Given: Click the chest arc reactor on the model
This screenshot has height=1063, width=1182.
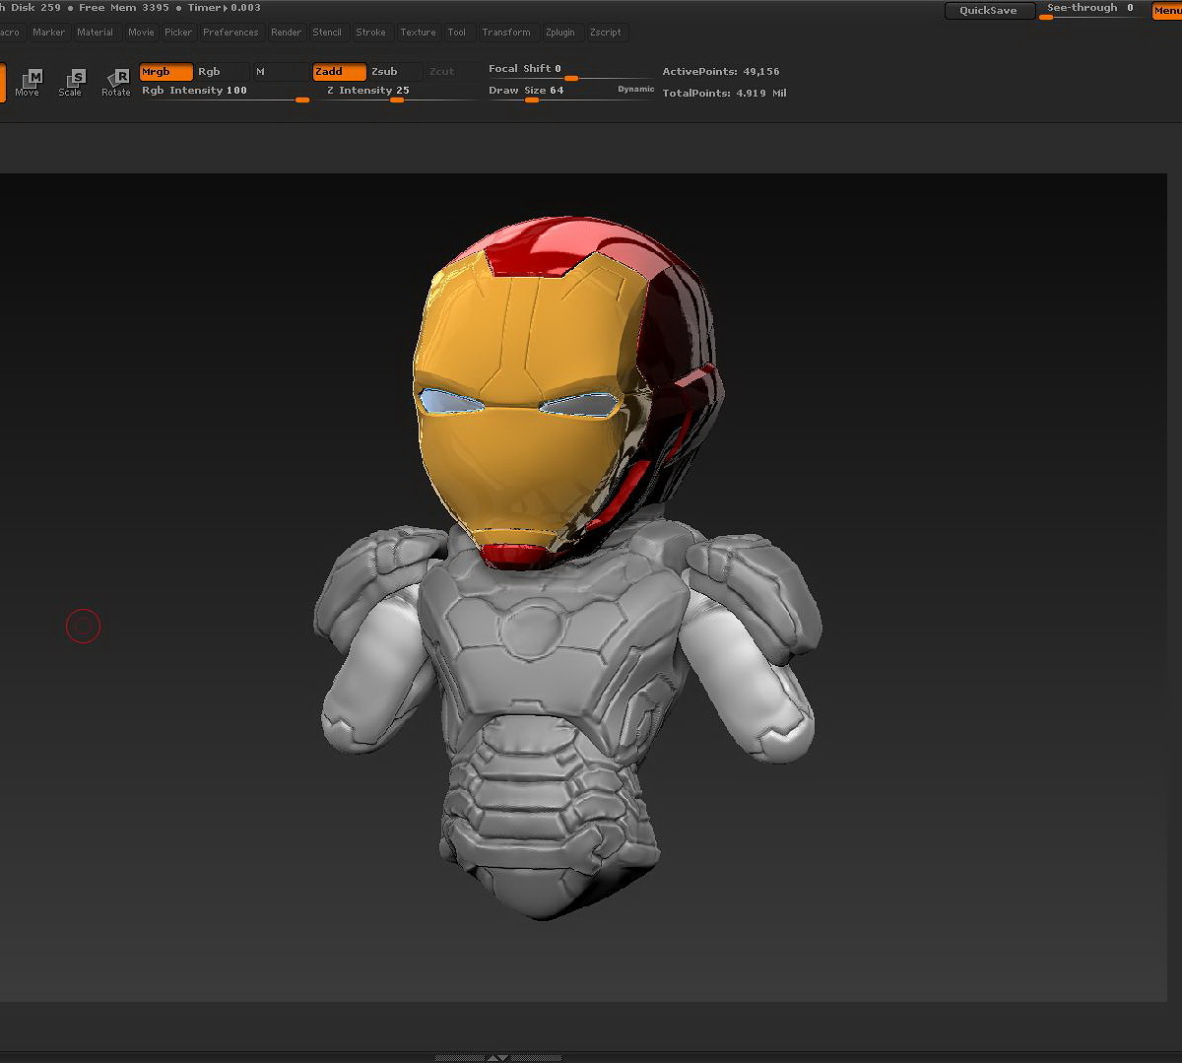Looking at the screenshot, I should tap(535, 631).
